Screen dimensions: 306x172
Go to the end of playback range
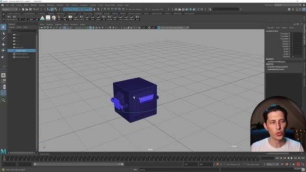coord(303,158)
